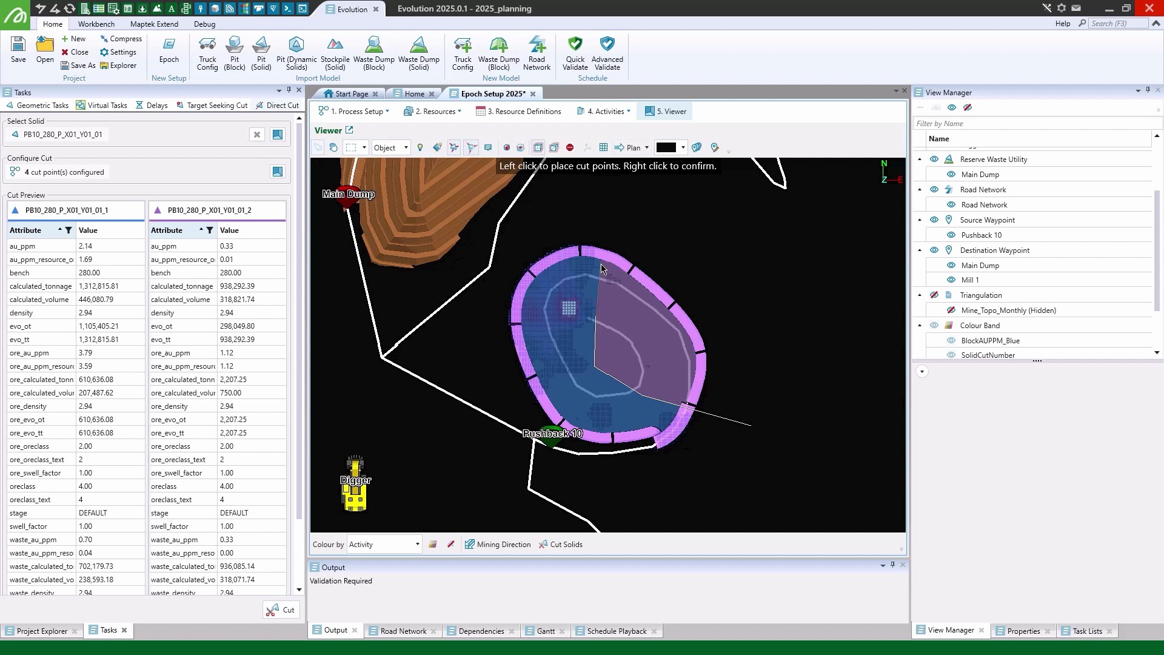This screenshot has width=1164, height=655.
Task: Run Quick Validate
Action: point(575,53)
